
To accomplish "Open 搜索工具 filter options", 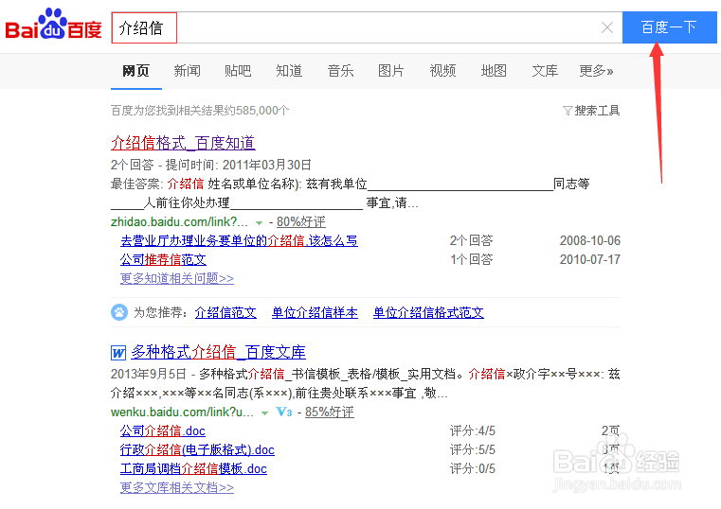I will [597, 111].
